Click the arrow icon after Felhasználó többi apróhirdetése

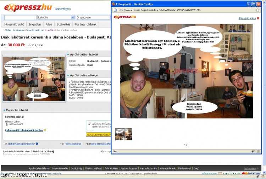(x=45, y=130)
